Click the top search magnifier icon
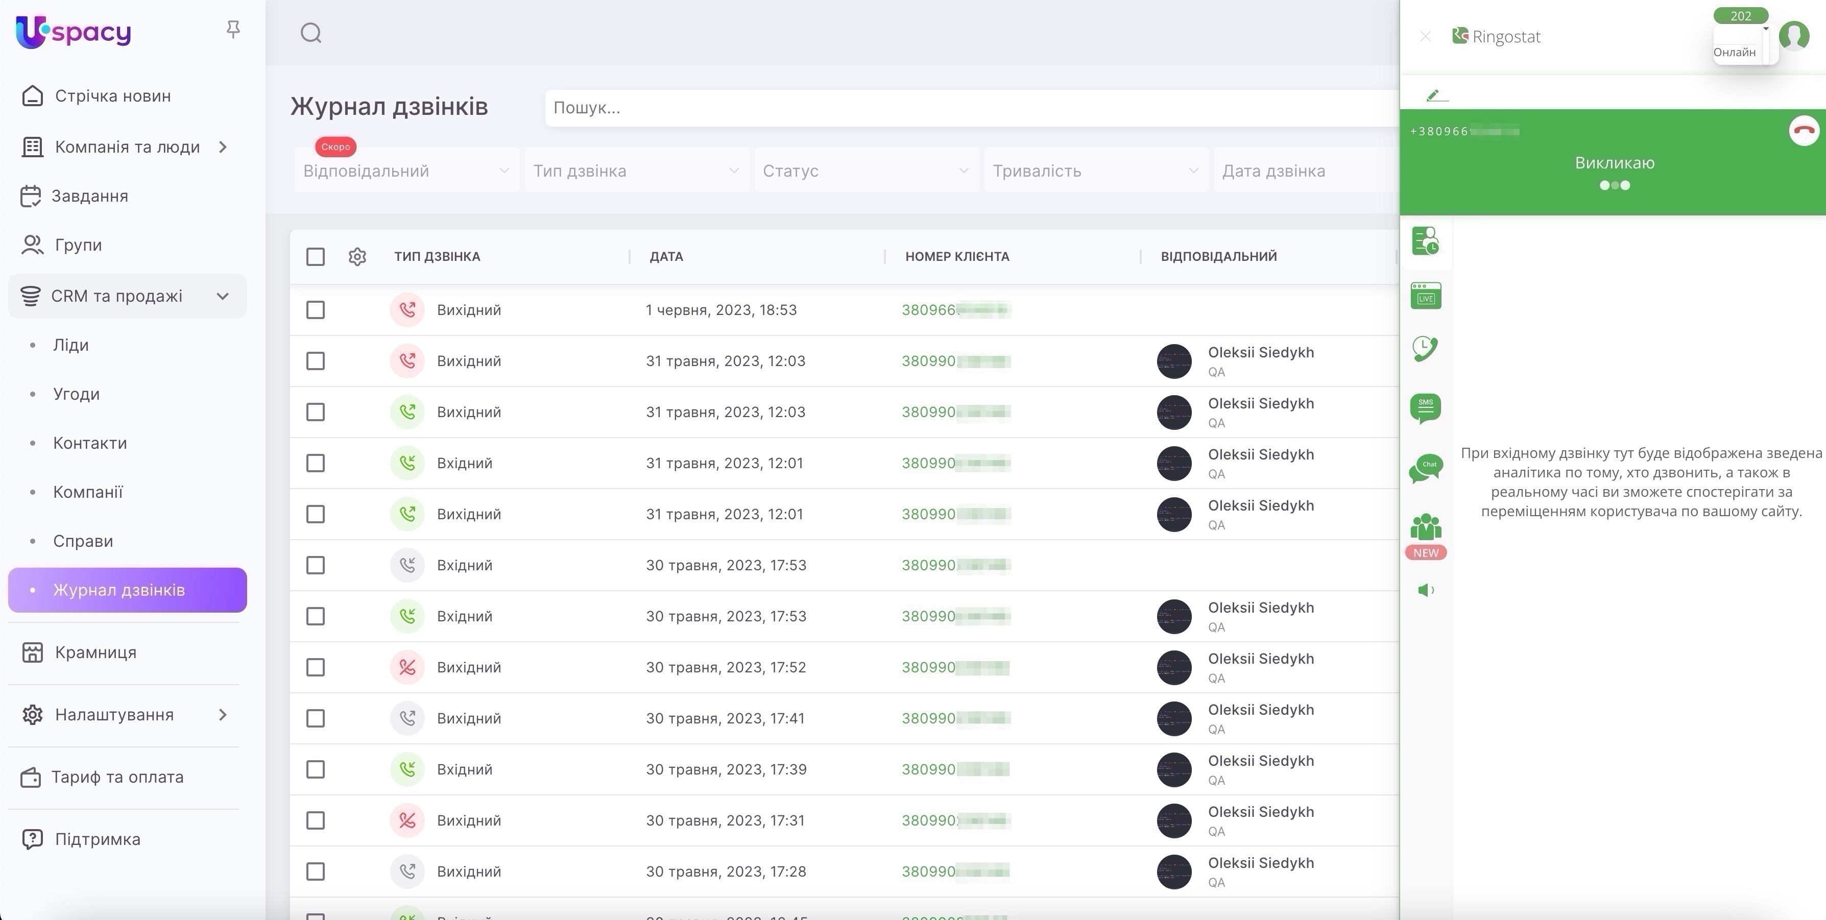The image size is (1826, 920). [x=311, y=33]
